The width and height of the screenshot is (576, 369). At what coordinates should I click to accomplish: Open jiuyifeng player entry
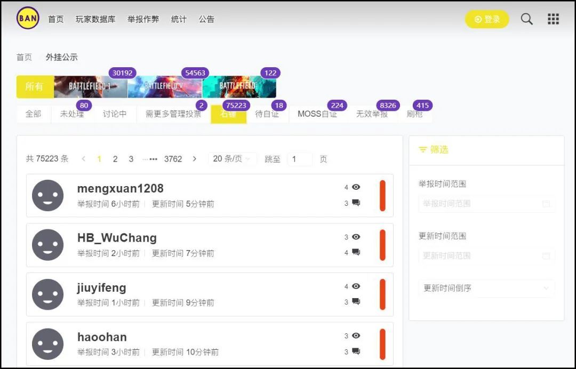tap(210, 294)
